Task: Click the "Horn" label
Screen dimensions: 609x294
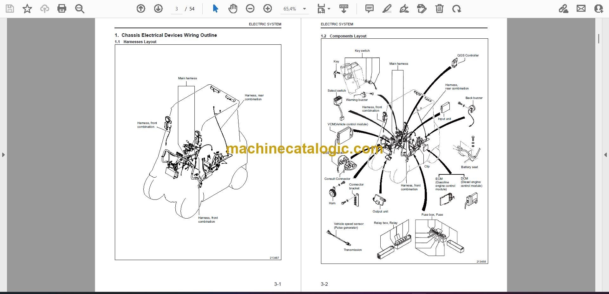Action: pos(332,203)
